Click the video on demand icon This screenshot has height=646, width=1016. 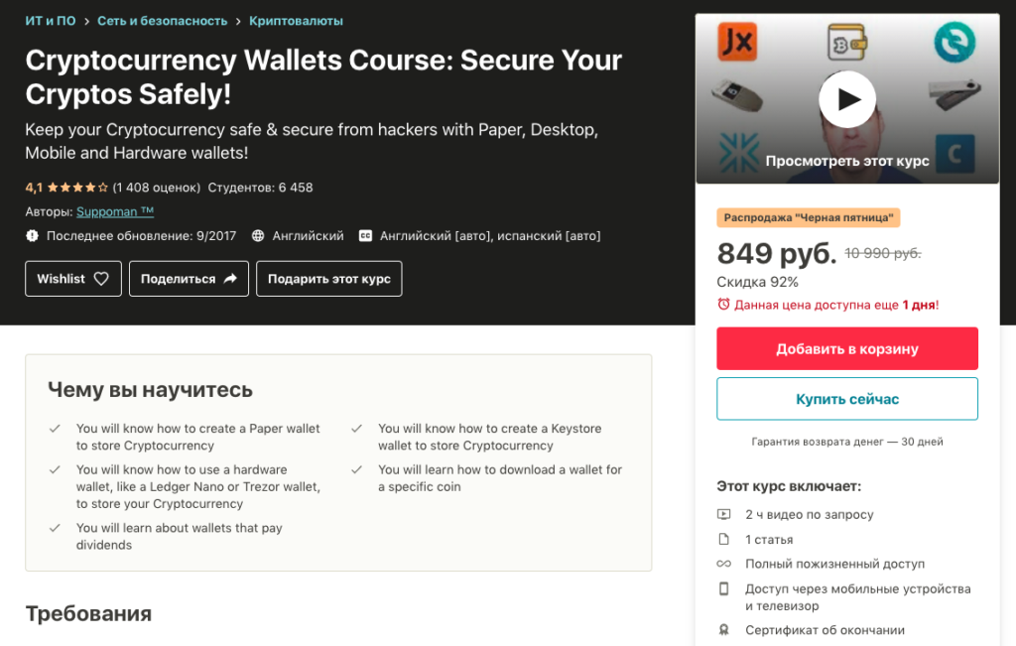[x=723, y=515]
